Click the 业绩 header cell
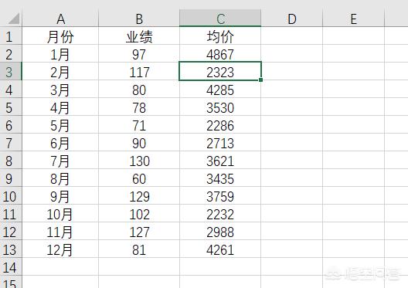The height and width of the screenshot is (288, 408). pos(139,36)
